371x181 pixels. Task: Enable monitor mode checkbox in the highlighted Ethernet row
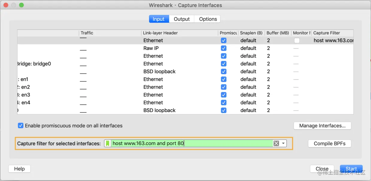pos(297,41)
